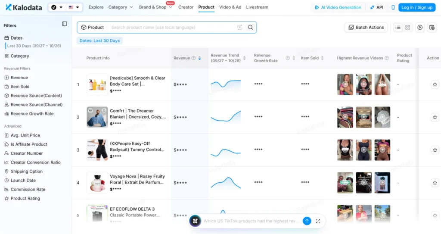This screenshot has width=441, height=234.
Task: Open Revenue Growth Rate filter
Action: click(x=29, y=113)
